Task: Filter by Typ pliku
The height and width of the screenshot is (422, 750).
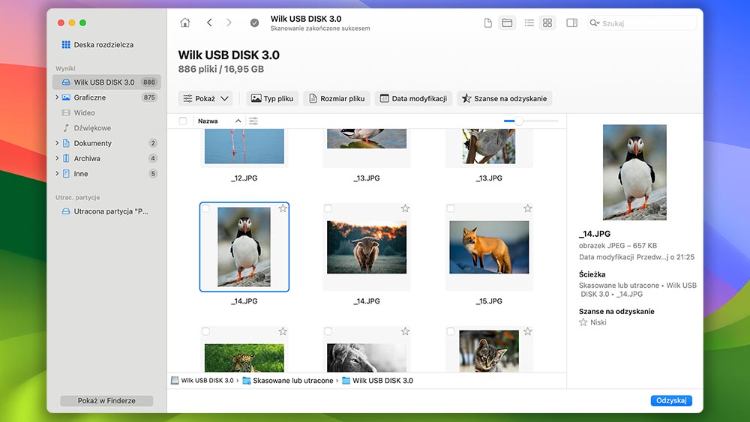Action: point(272,98)
